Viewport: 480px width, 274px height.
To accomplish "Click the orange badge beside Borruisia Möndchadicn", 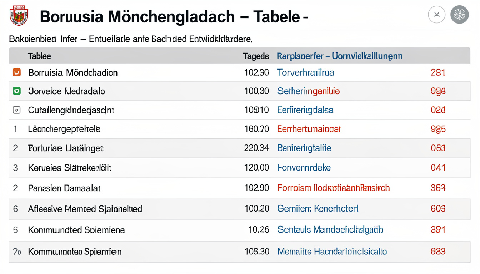I will pos(16,72).
